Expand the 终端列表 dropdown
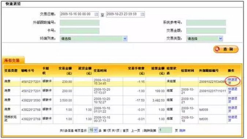The image size is (247, 139). (94, 39)
